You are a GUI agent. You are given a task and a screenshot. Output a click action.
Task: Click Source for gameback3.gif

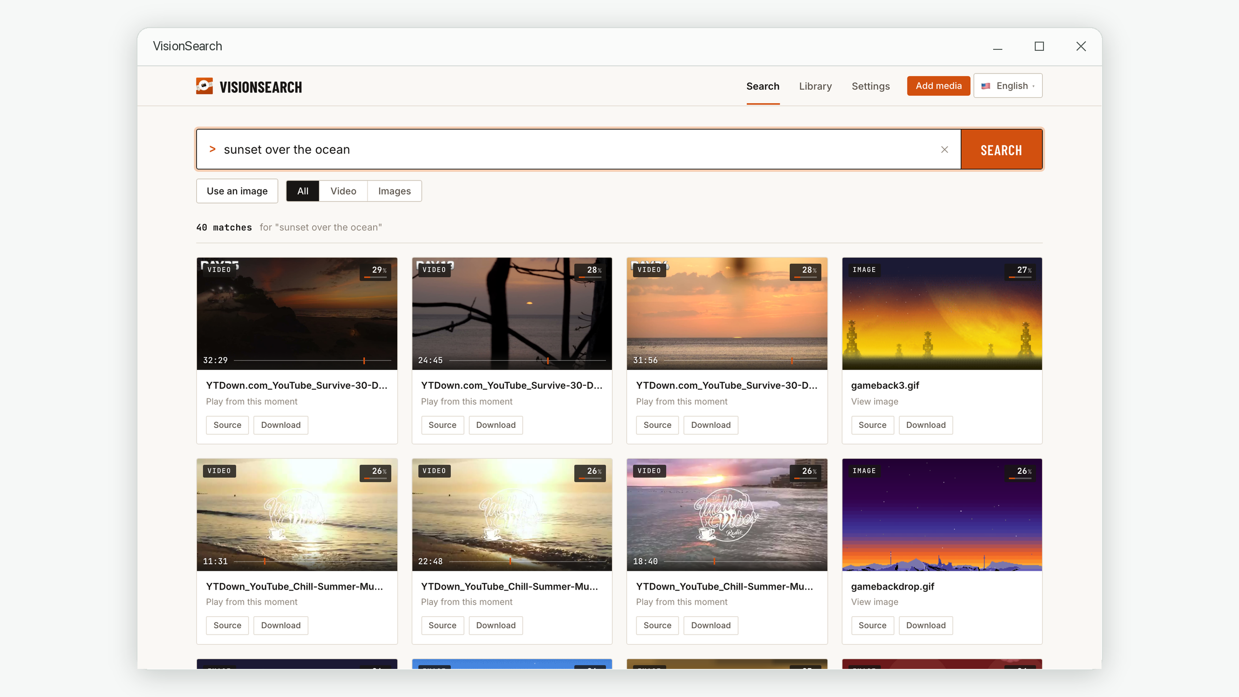pos(872,425)
